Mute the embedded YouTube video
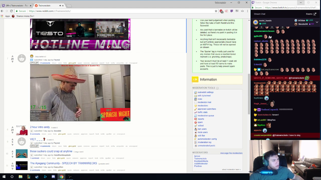The width and height of the screenshot is (321, 180). pos(43,47)
